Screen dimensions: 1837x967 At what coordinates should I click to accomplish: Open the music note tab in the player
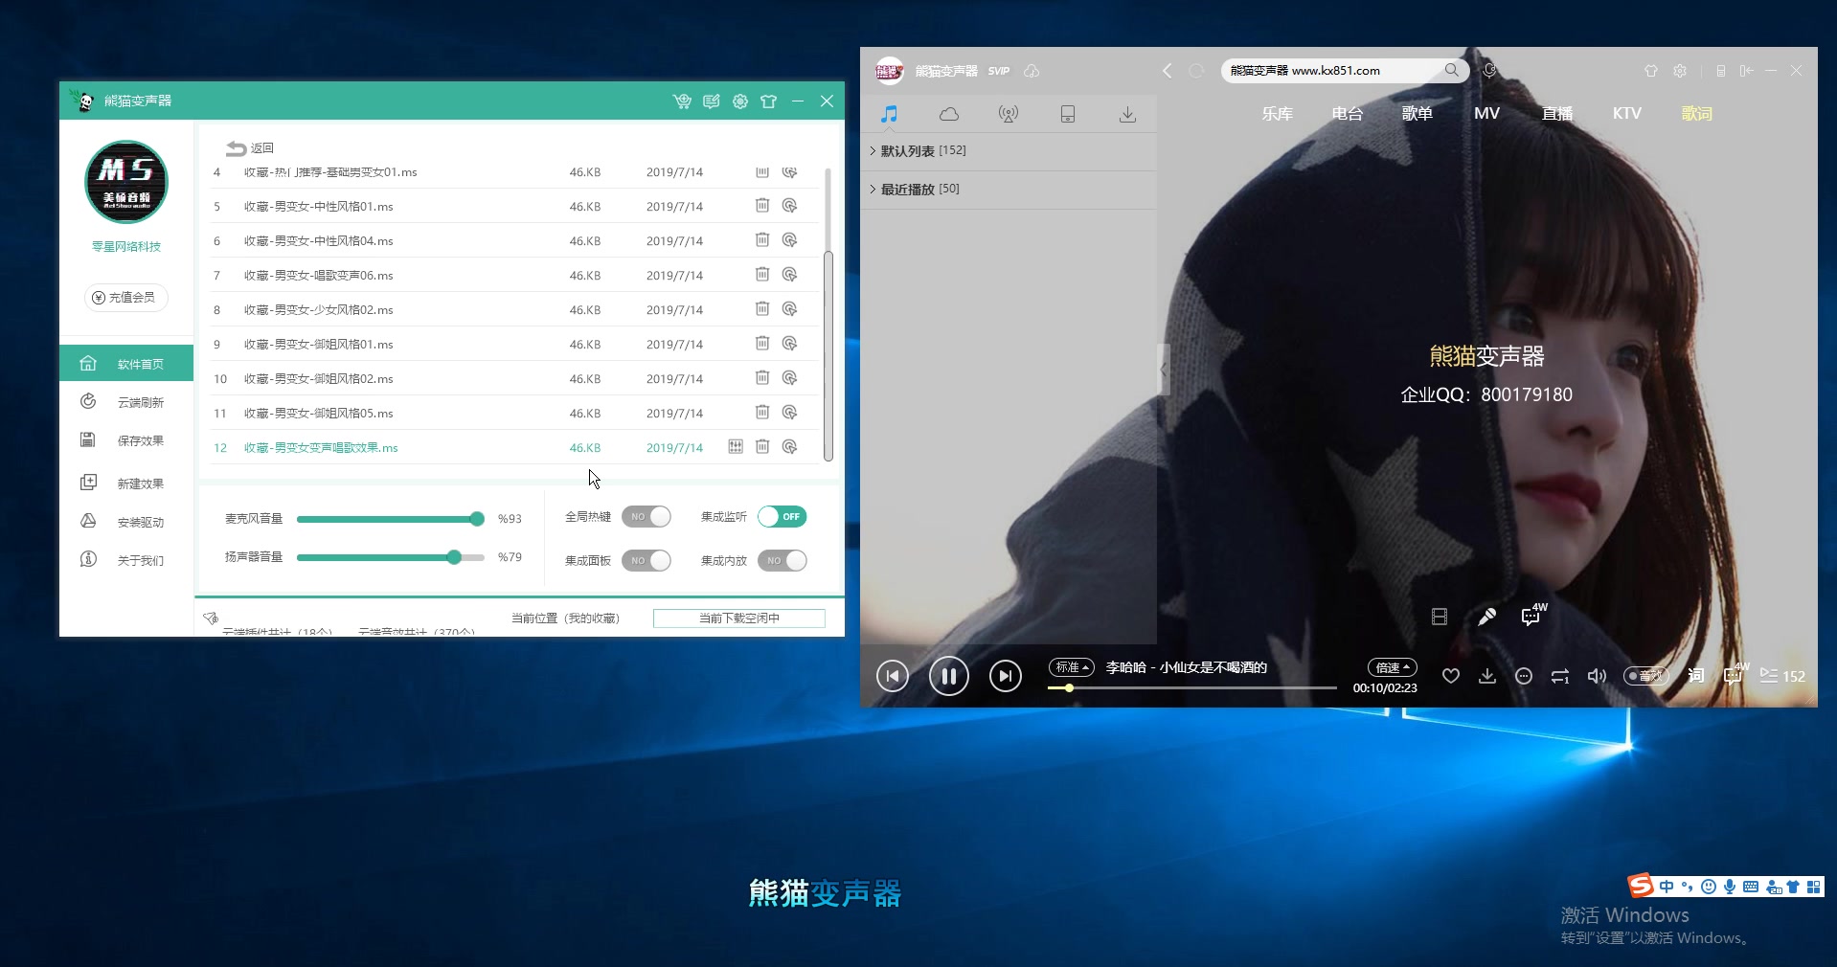(890, 115)
